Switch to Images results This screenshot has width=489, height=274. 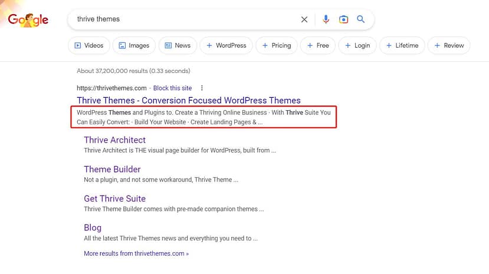(134, 45)
